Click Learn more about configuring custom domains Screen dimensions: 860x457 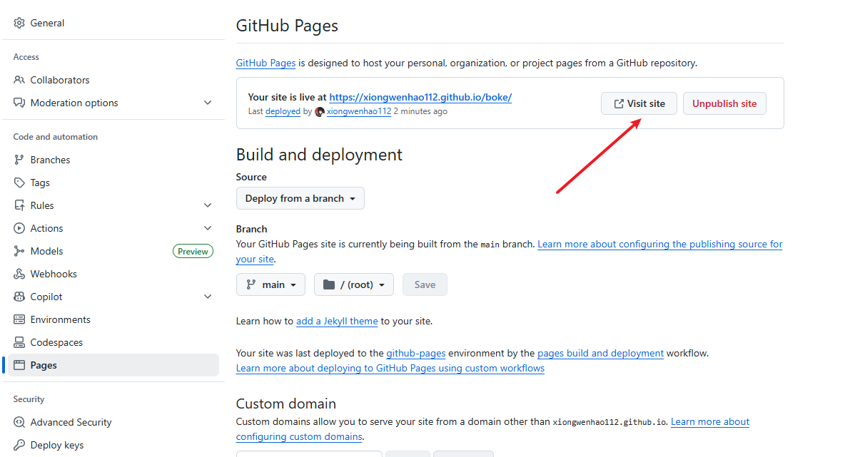tap(710, 421)
